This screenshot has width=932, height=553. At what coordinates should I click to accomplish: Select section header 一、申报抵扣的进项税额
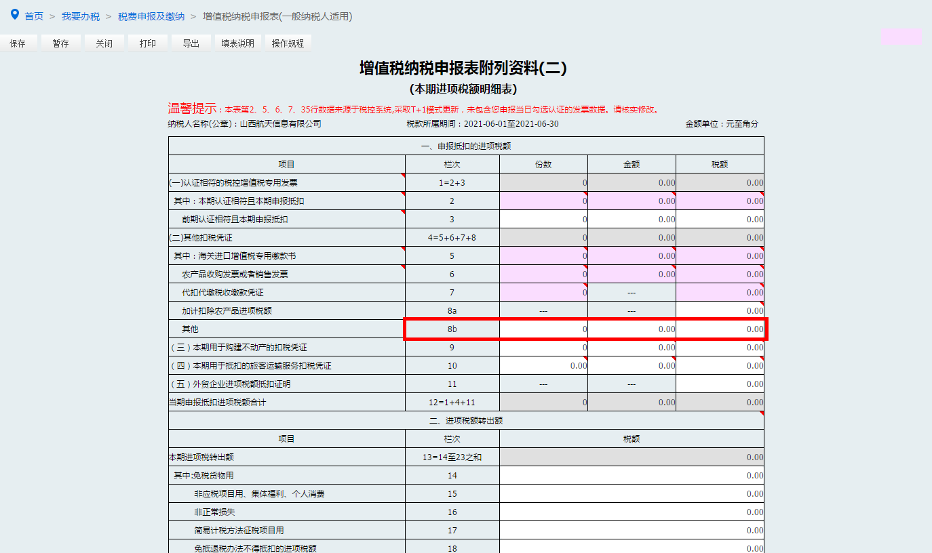(466, 146)
